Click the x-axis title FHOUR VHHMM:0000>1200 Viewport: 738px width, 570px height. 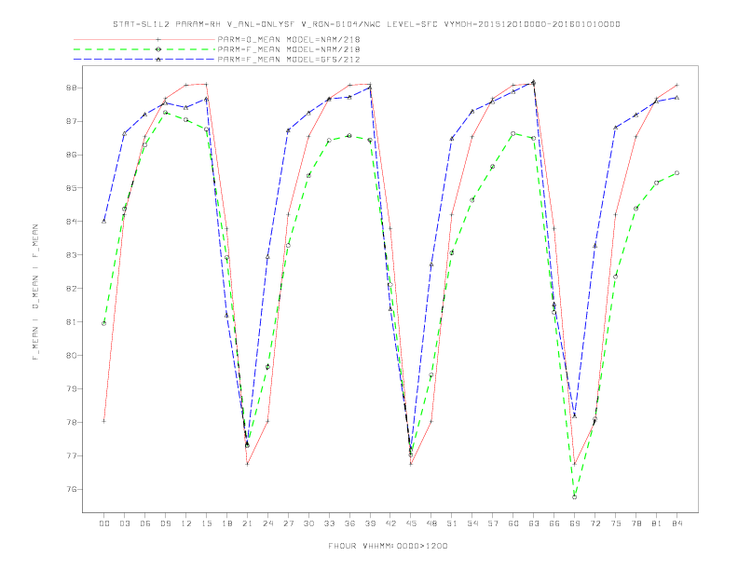tap(388, 546)
